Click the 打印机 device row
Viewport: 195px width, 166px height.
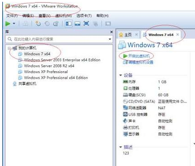(155, 127)
